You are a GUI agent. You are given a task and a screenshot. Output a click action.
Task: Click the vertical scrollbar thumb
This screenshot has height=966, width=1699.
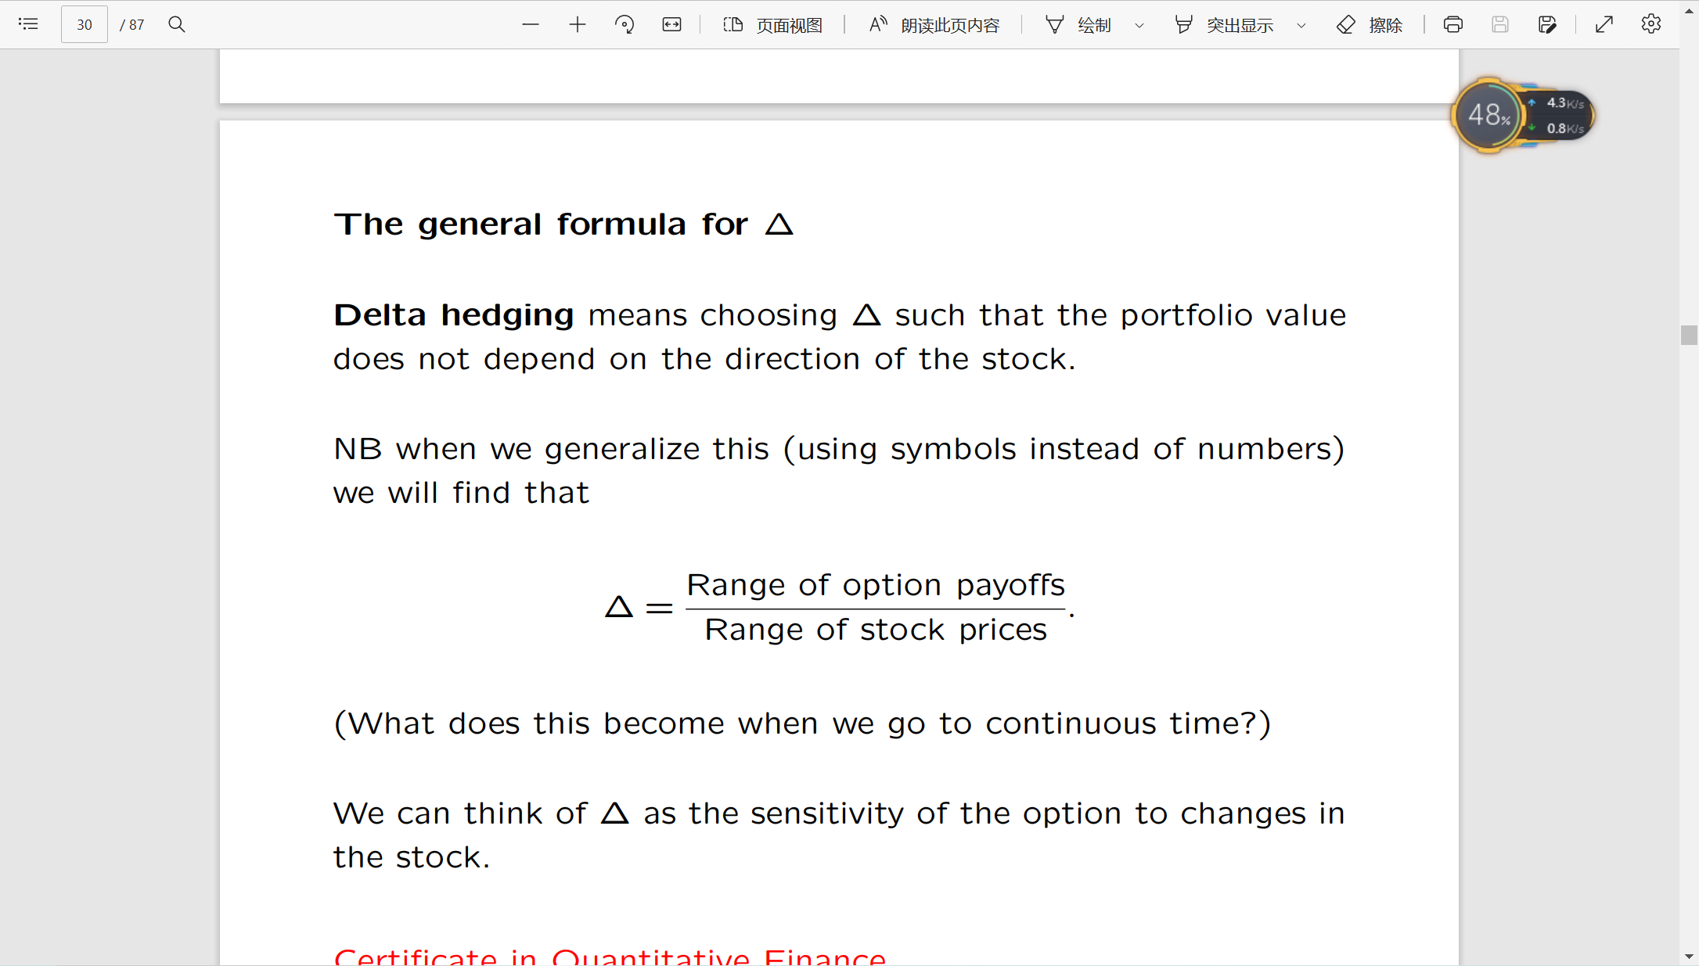tap(1689, 335)
